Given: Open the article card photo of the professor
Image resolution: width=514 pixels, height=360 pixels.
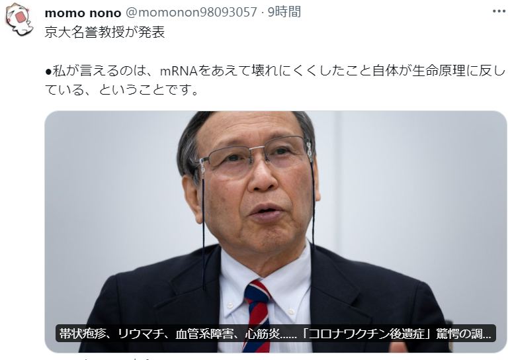Looking at the screenshot, I should tap(276, 232).
